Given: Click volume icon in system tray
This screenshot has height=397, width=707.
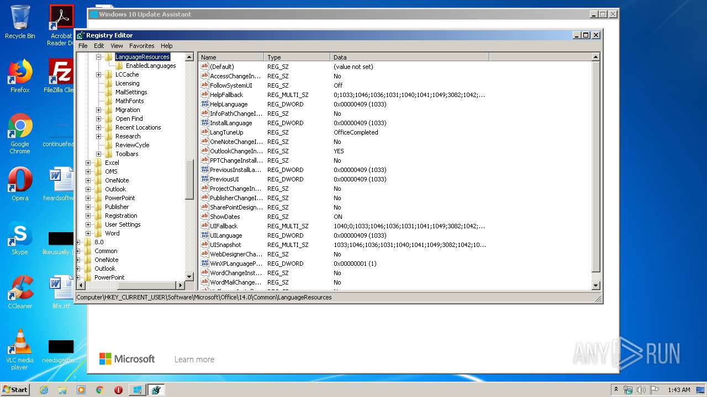Looking at the screenshot, I should click(x=641, y=390).
